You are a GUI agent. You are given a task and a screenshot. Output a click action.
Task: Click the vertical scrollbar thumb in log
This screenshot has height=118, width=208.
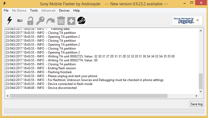[201, 81]
